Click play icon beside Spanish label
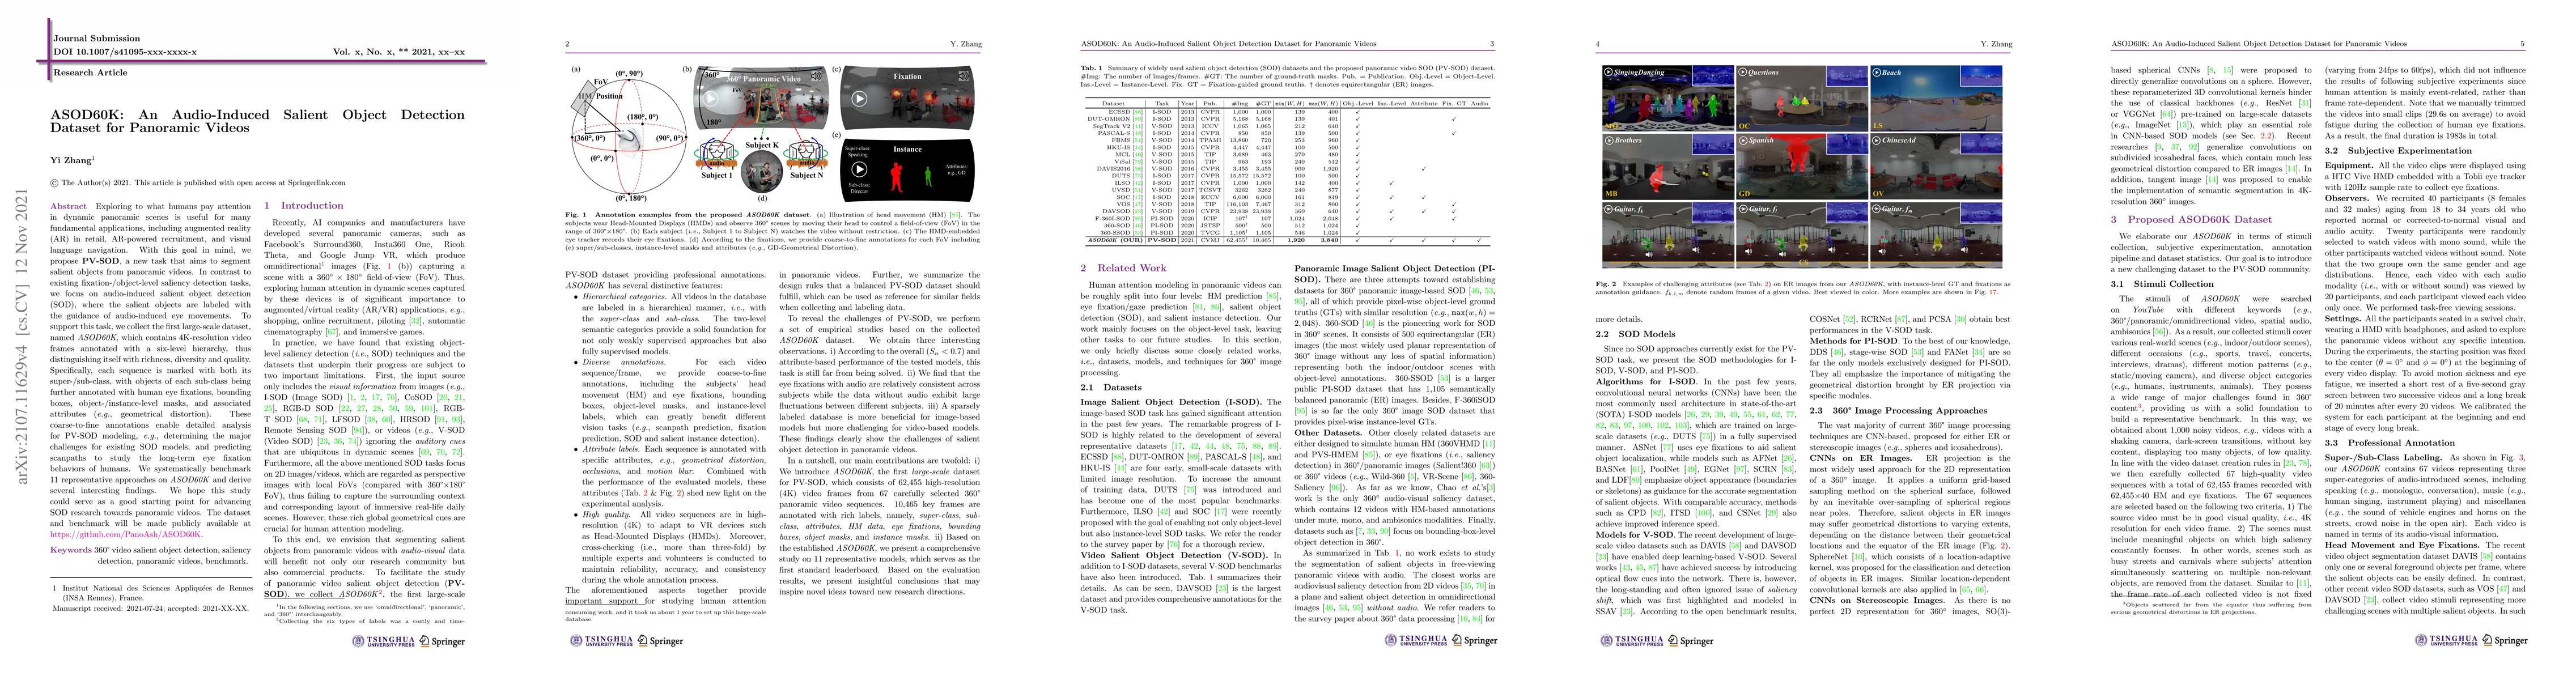2576x680 pixels. [1744, 141]
